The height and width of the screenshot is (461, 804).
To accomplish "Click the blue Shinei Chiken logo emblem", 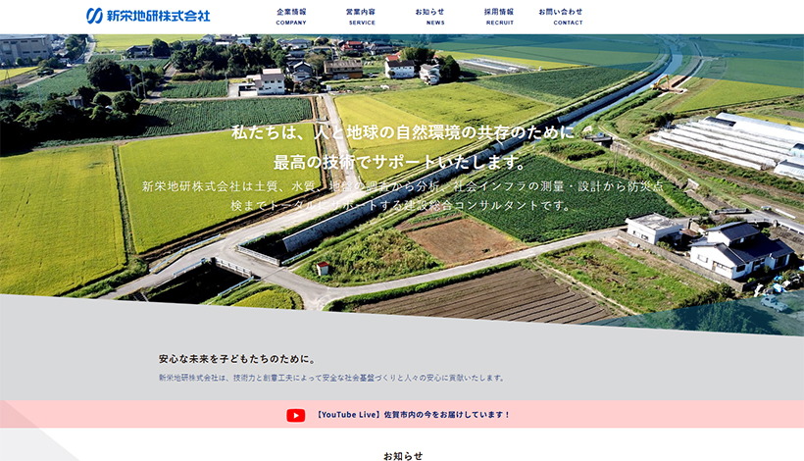I will click(x=94, y=16).
